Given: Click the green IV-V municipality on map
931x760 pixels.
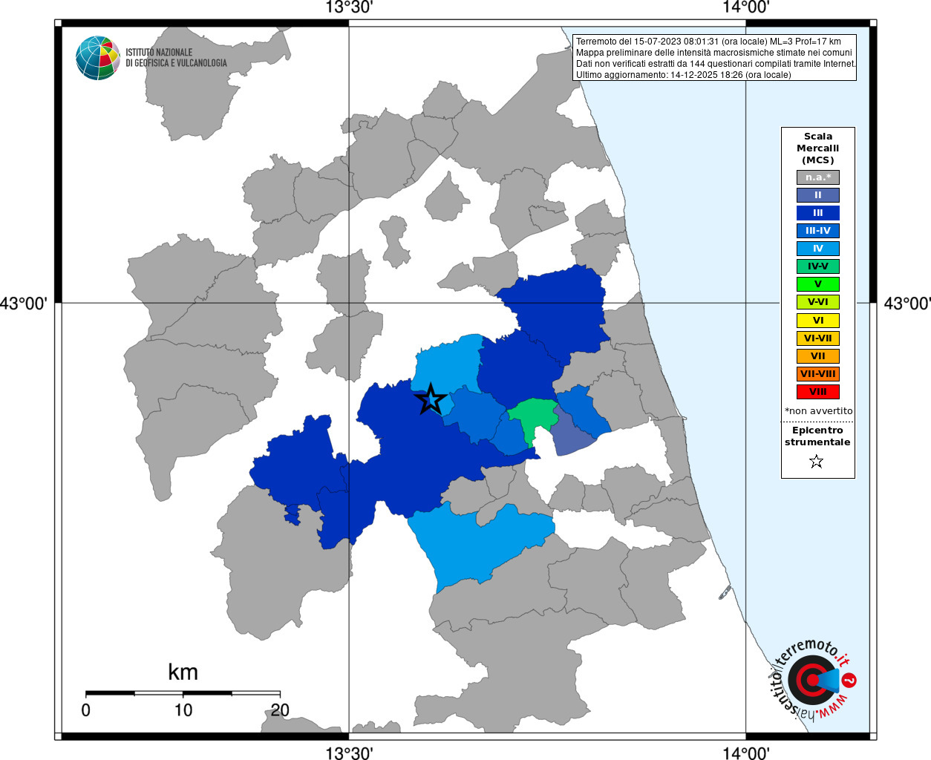Looking at the screenshot, I should point(535,418).
